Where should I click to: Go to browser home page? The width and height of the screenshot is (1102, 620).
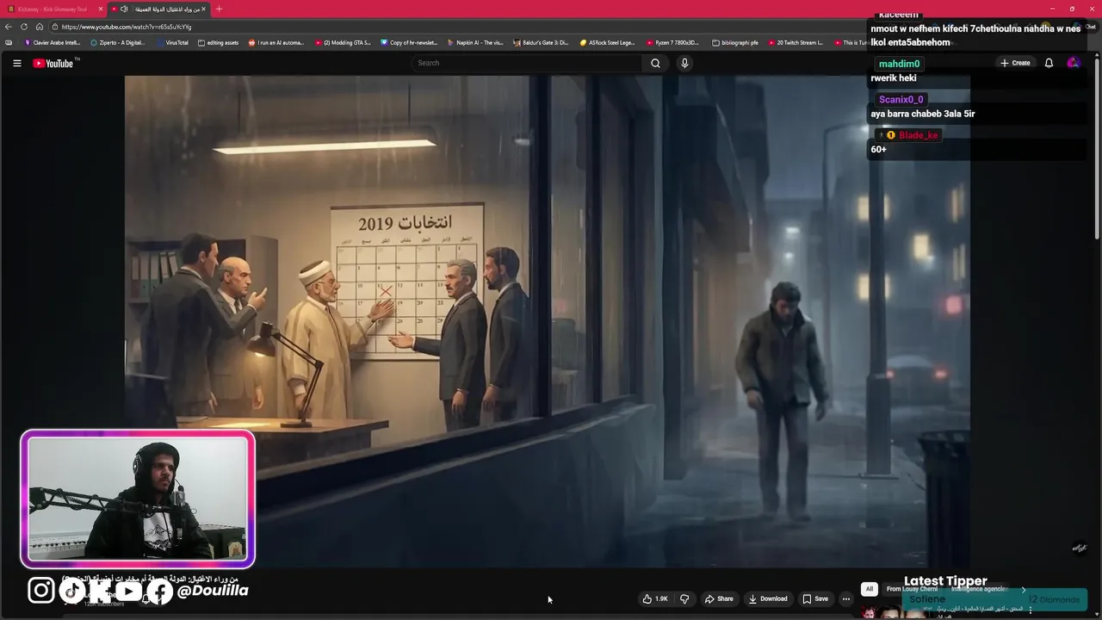40,27
